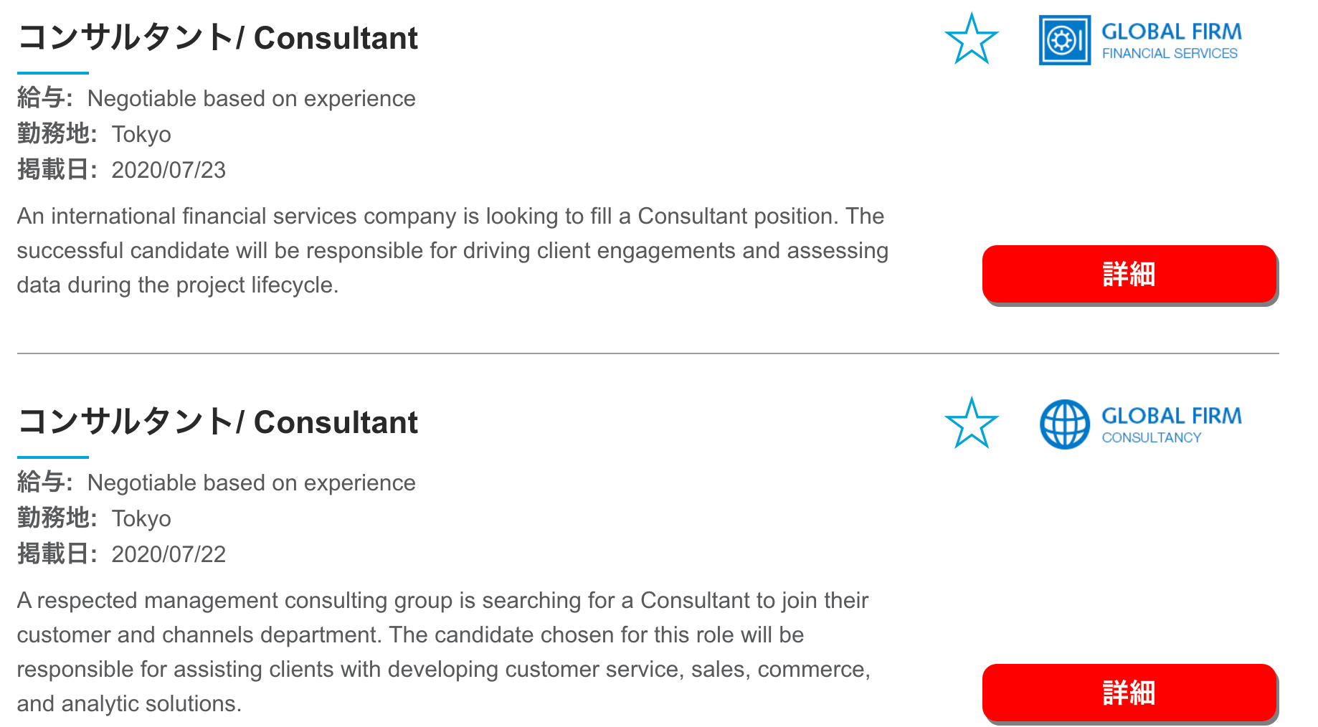The width and height of the screenshot is (1318, 727).
Task: Favorite the financial services Consultant job star
Action: tap(971, 39)
